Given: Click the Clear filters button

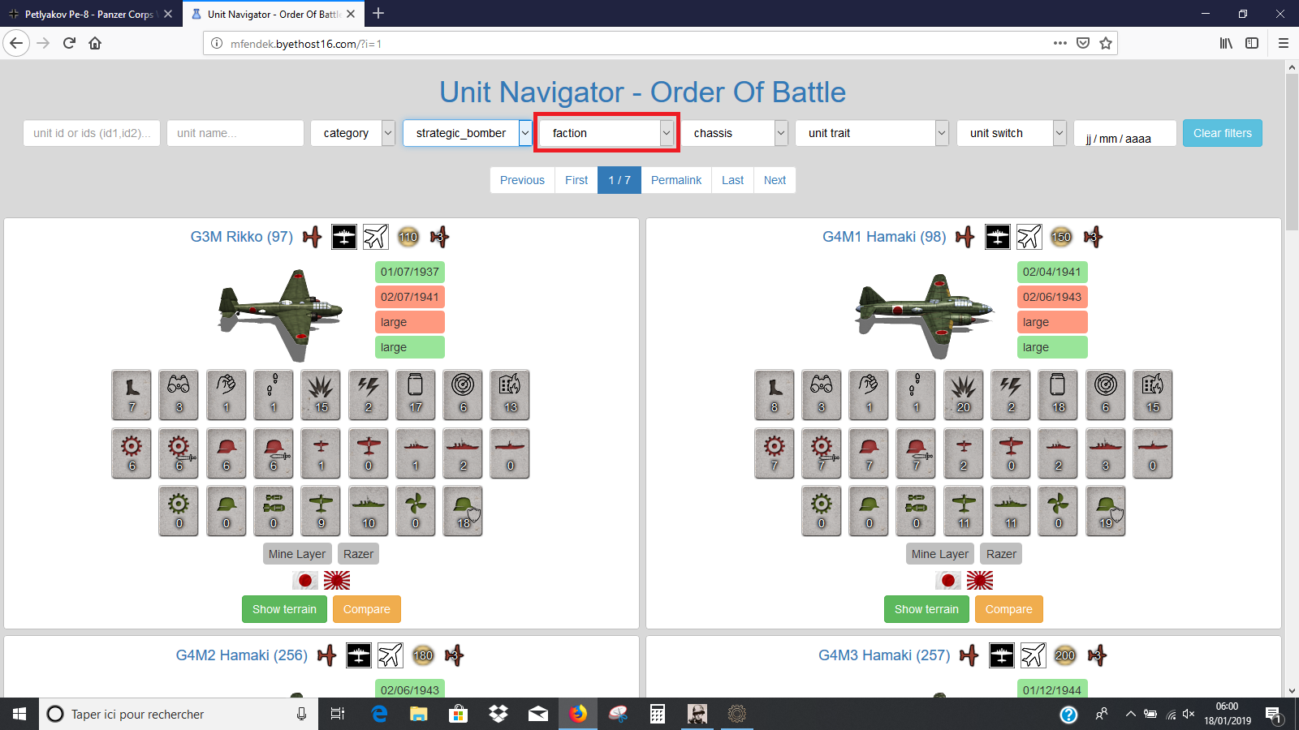Looking at the screenshot, I should (x=1222, y=133).
